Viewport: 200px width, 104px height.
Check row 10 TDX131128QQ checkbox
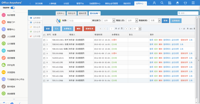[44, 81]
